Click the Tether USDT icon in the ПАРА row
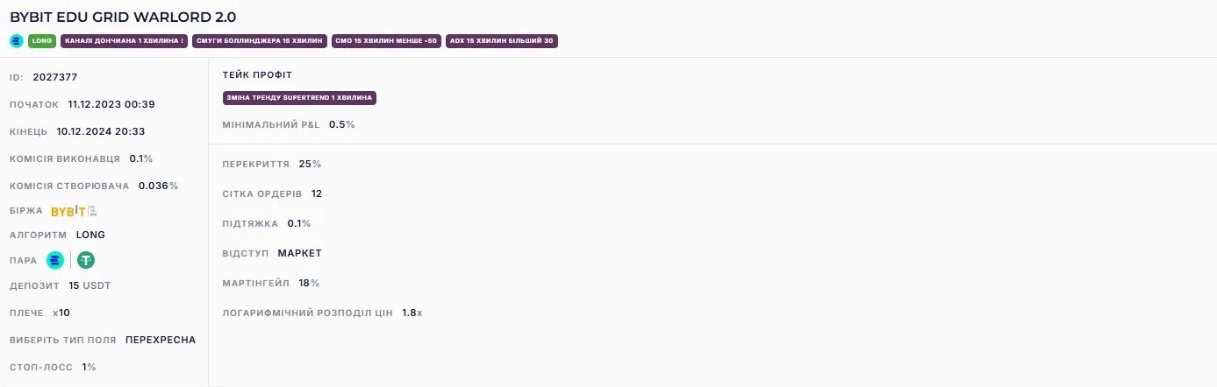 pos(86,260)
